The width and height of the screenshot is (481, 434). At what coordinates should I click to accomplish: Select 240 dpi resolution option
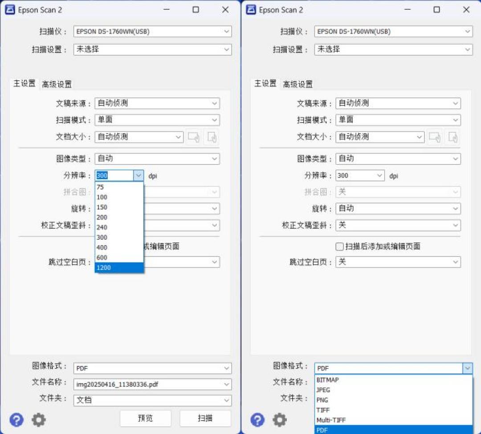(x=119, y=227)
